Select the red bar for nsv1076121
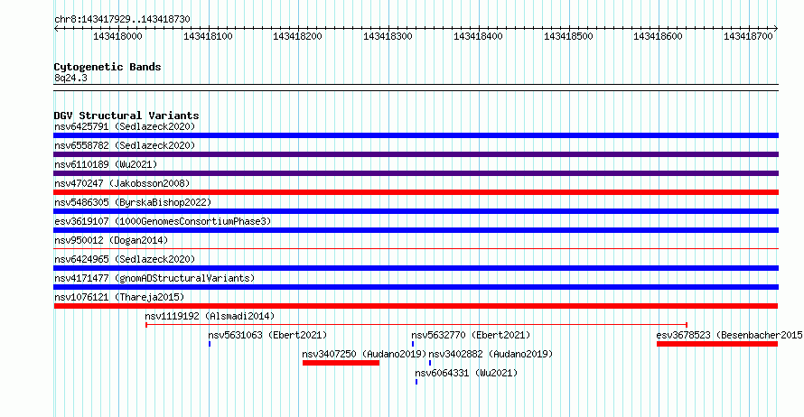The width and height of the screenshot is (804, 417). 416,306
